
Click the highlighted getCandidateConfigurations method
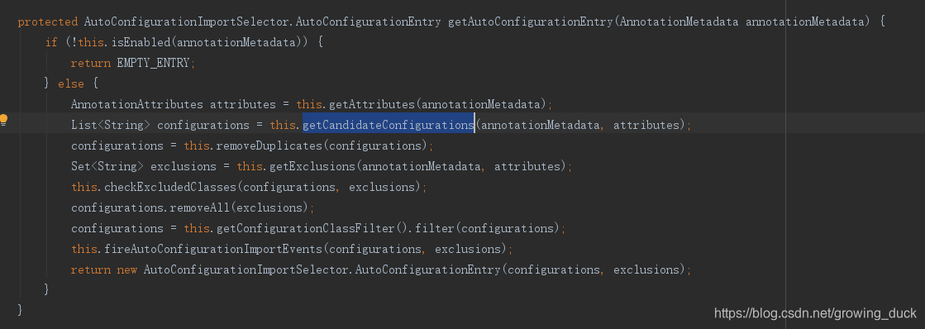click(389, 125)
